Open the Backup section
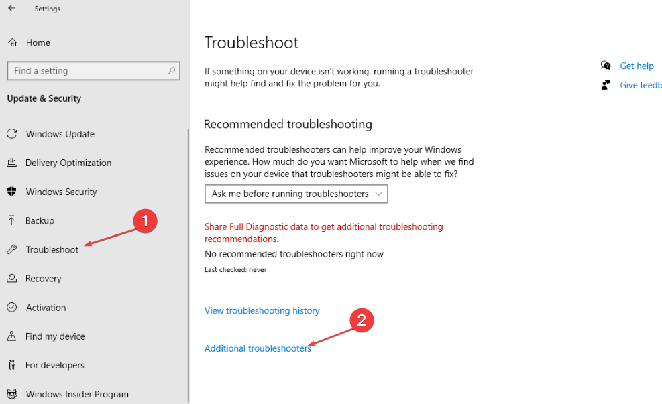Image resolution: width=662 pixels, height=404 pixels. click(40, 220)
